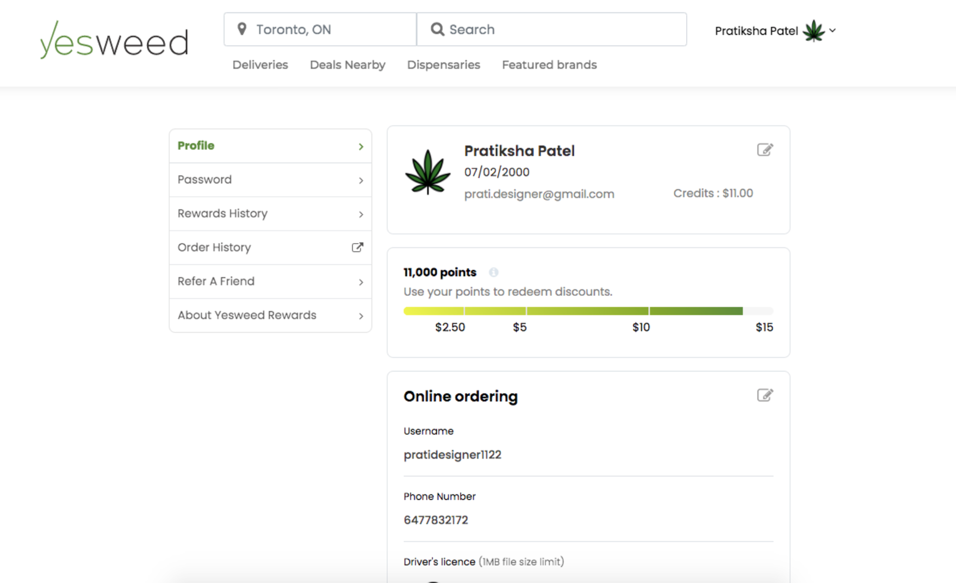
Task: Edit Online ordering section pencil icon
Action: (765, 395)
